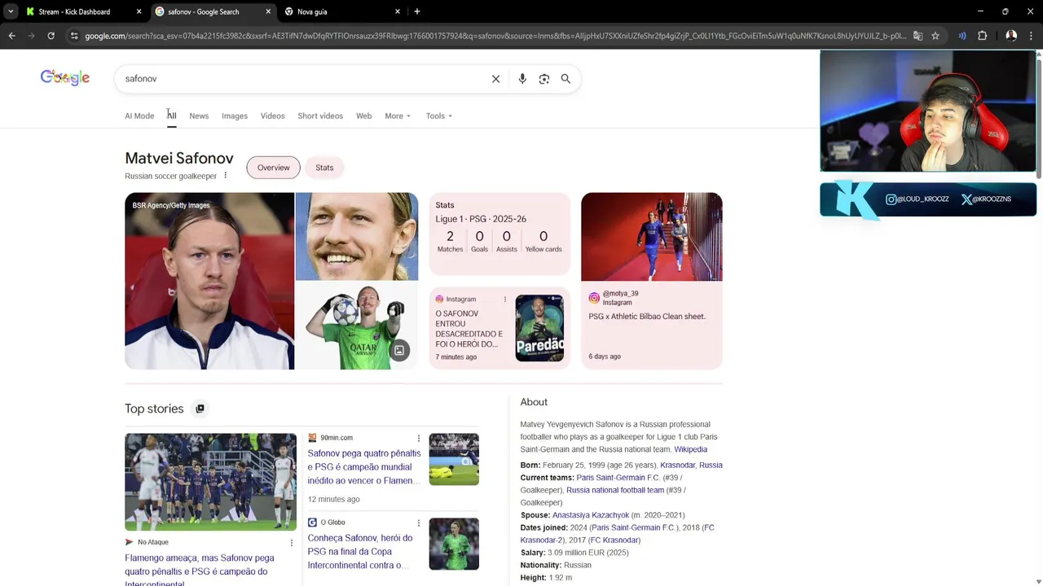Open a new tab with plus icon
This screenshot has height=586, width=1043.
click(x=417, y=11)
